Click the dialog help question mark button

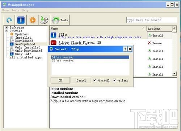125,49
